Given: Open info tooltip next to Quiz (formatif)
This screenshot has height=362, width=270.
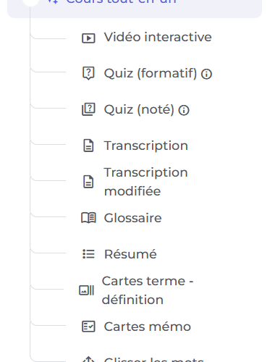Looking at the screenshot, I should [x=206, y=74].
